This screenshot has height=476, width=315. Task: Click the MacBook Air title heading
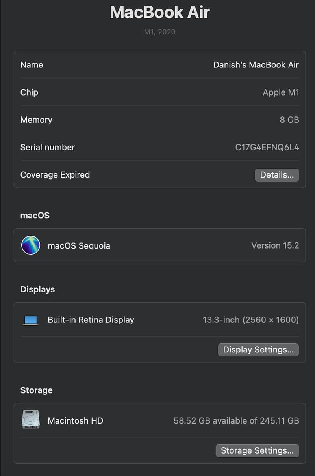click(159, 12)
